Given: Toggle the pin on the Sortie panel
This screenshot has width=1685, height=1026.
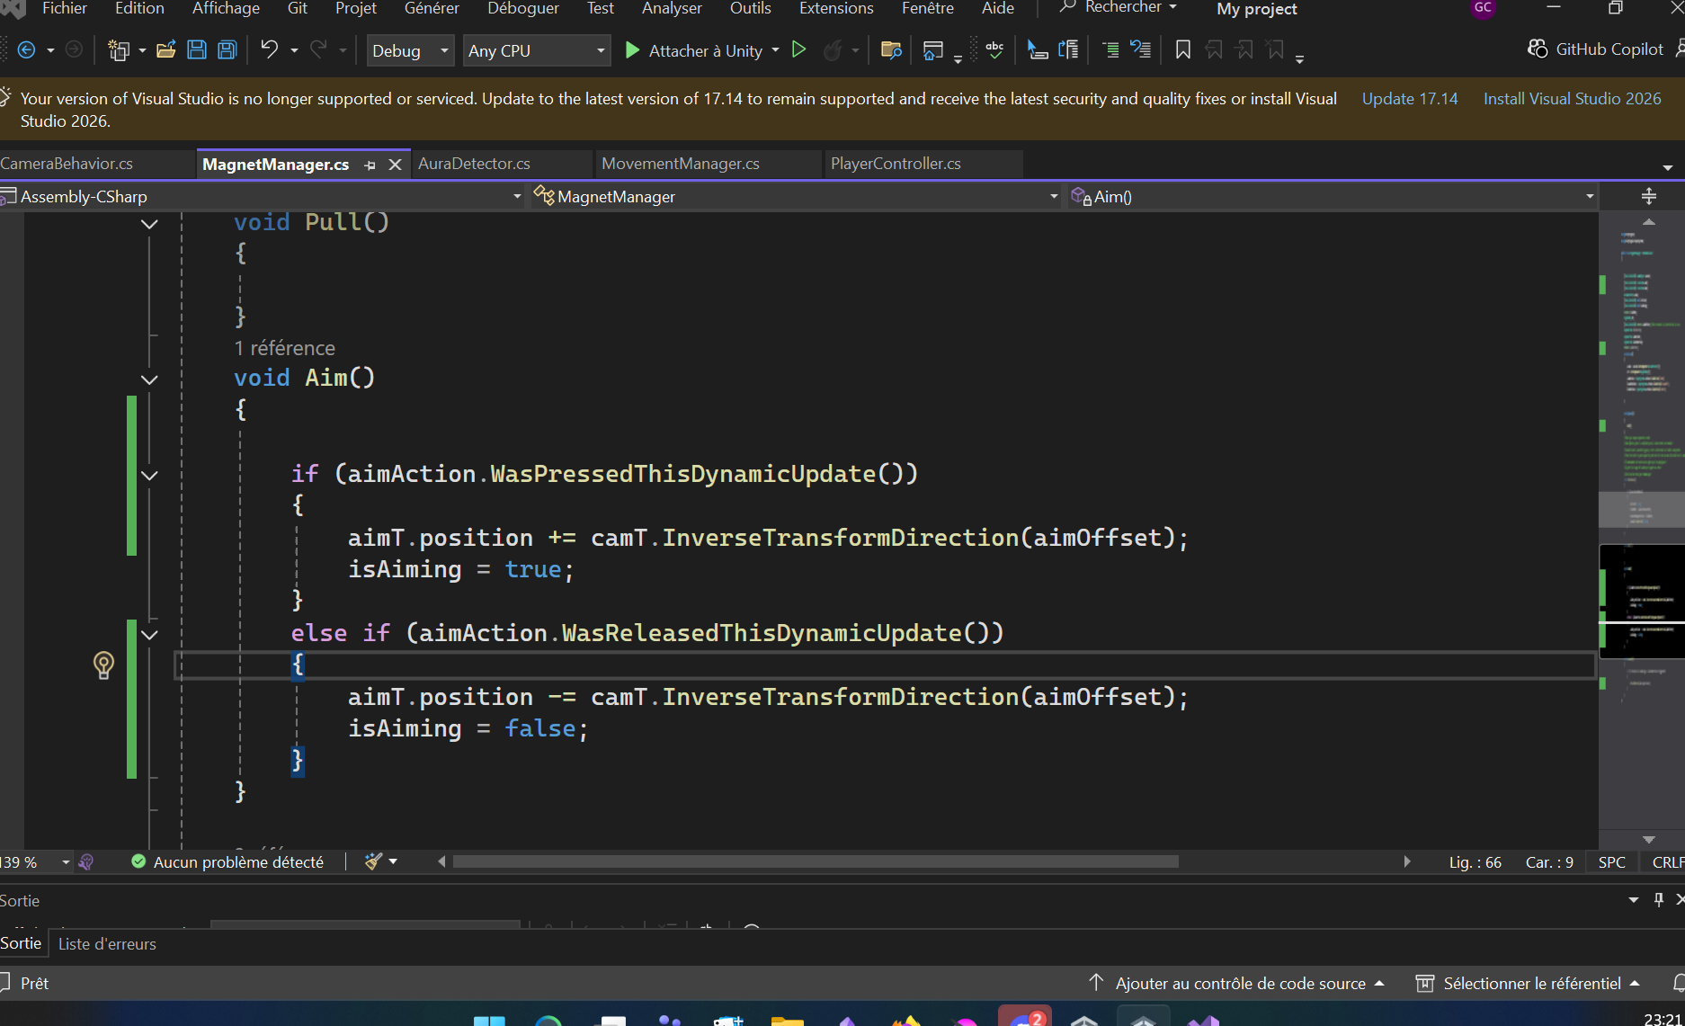Looking at the screenshot, I should [1659, 900].
